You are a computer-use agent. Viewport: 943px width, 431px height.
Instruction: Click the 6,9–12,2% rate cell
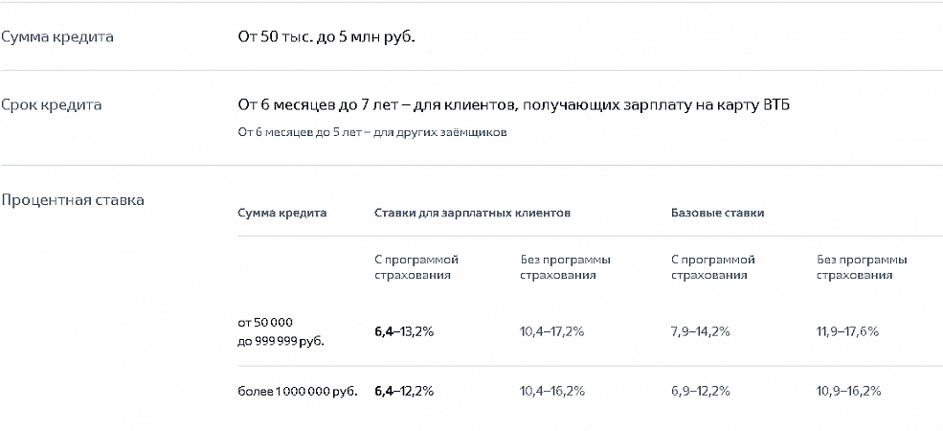click(x=700, y=392)
